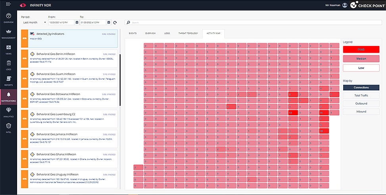Viewport: 386px width, 195px height.
Task: Select the Activity Map tab
Action: pos(213,33)
